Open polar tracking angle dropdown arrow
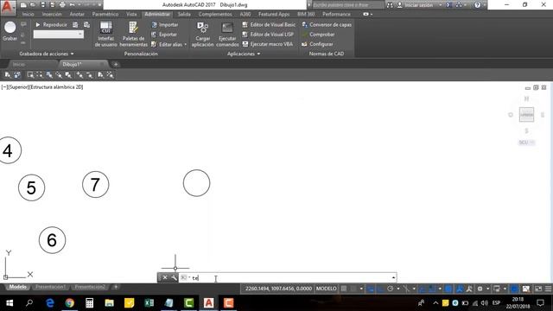 point(398,289)
